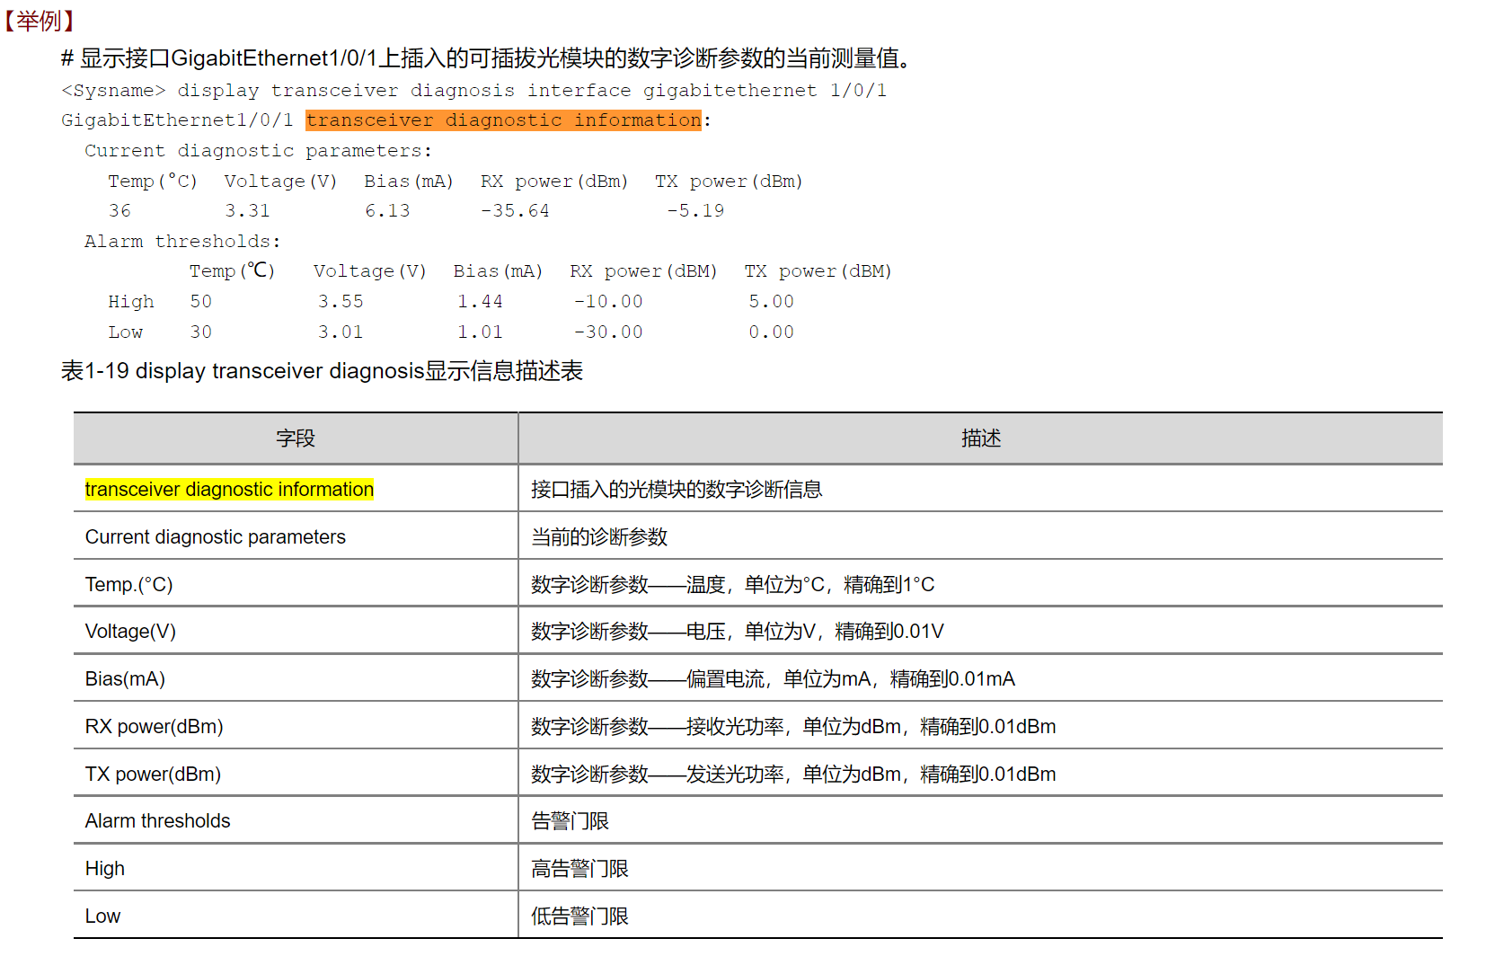The height and width of the screenshot is (974, 1486).
Task: Click 'Current diagnostic parameters:' in the output
Action: pos(258,151)
